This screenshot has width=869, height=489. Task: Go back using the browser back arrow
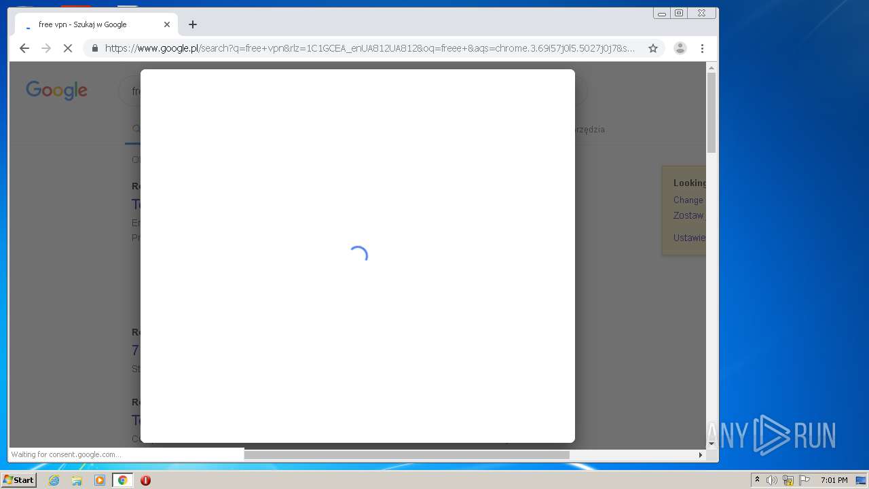[x=24, y=48]
